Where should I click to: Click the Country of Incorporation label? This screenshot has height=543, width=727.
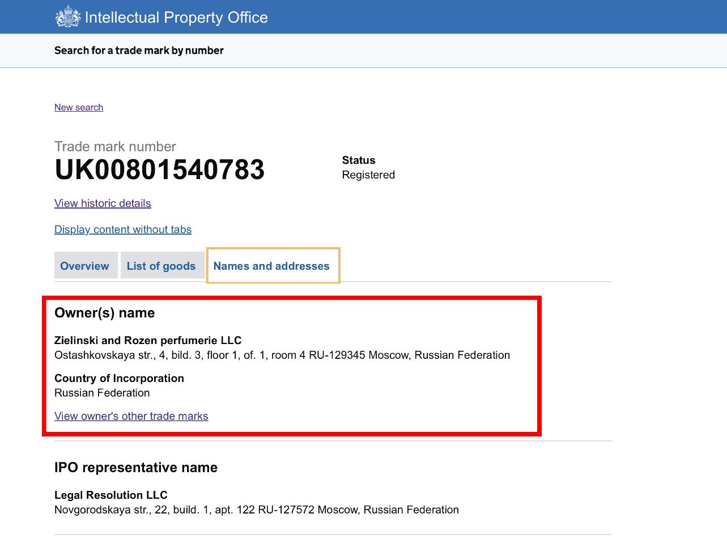point(119,378)
